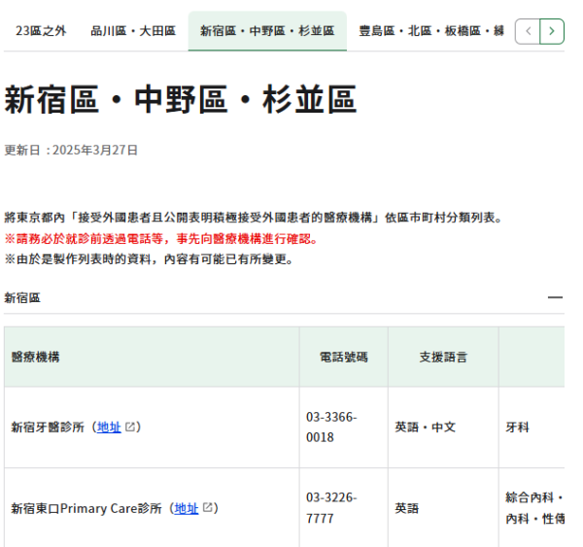Click the 更新日:2025年3月27日 text
The height and width of the screenshot is (547, 583).
click(71, 150)
